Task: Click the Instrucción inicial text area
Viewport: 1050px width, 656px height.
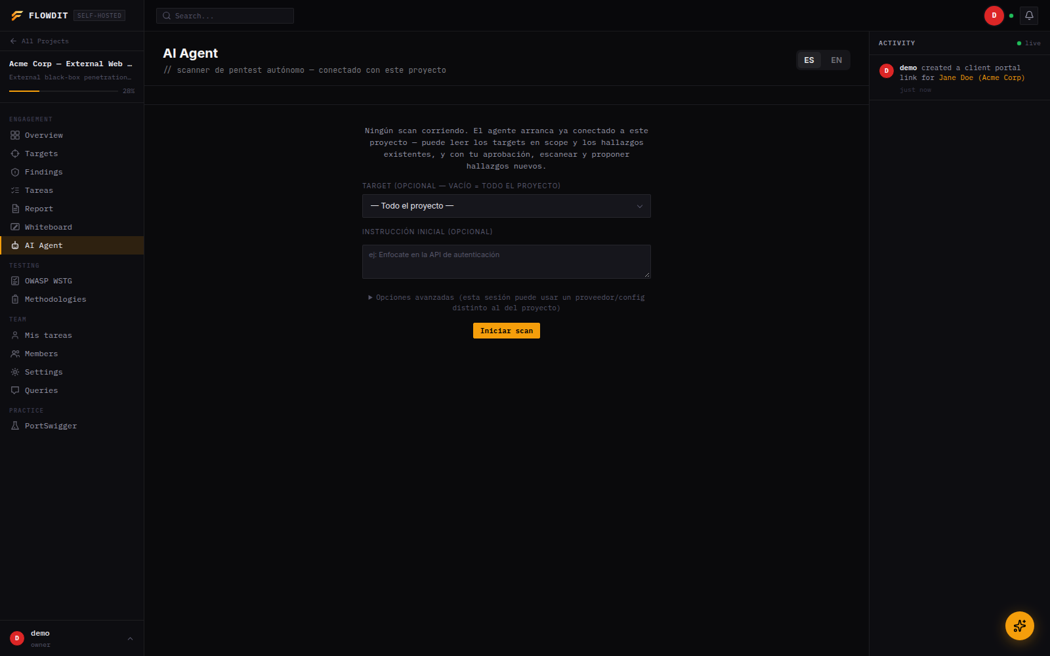Action: pos(507,262)
